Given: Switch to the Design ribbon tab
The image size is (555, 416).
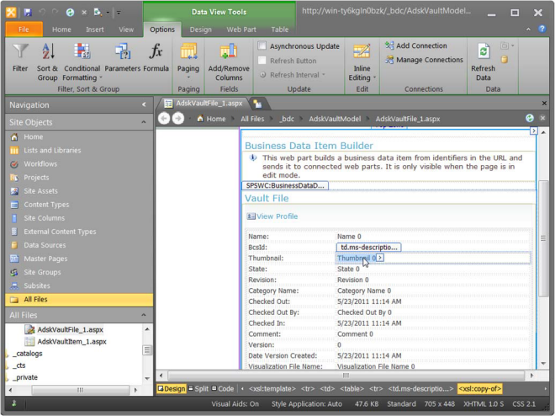Looking at the screenshot, I should 201,29.
